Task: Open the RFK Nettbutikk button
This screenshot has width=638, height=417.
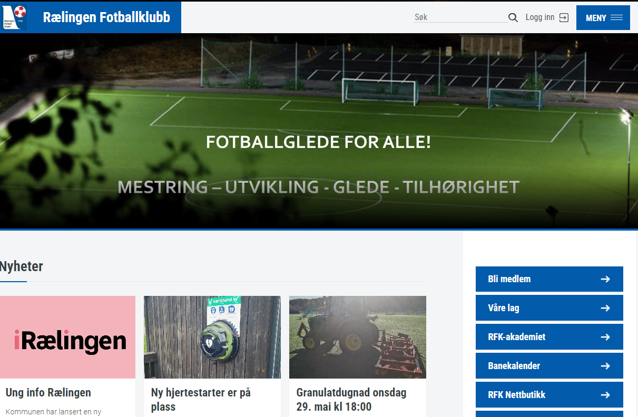Action: click(549, 395)
